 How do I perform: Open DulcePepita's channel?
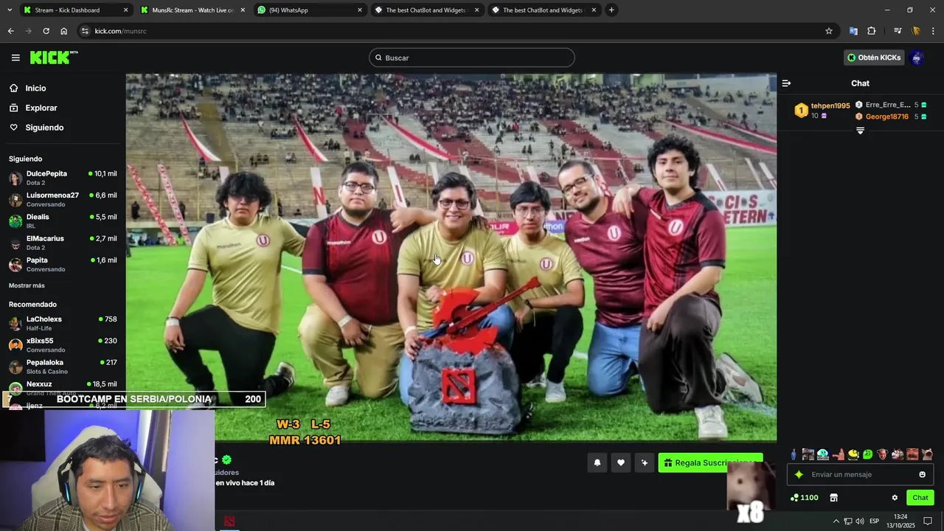[x=63, y=178]
